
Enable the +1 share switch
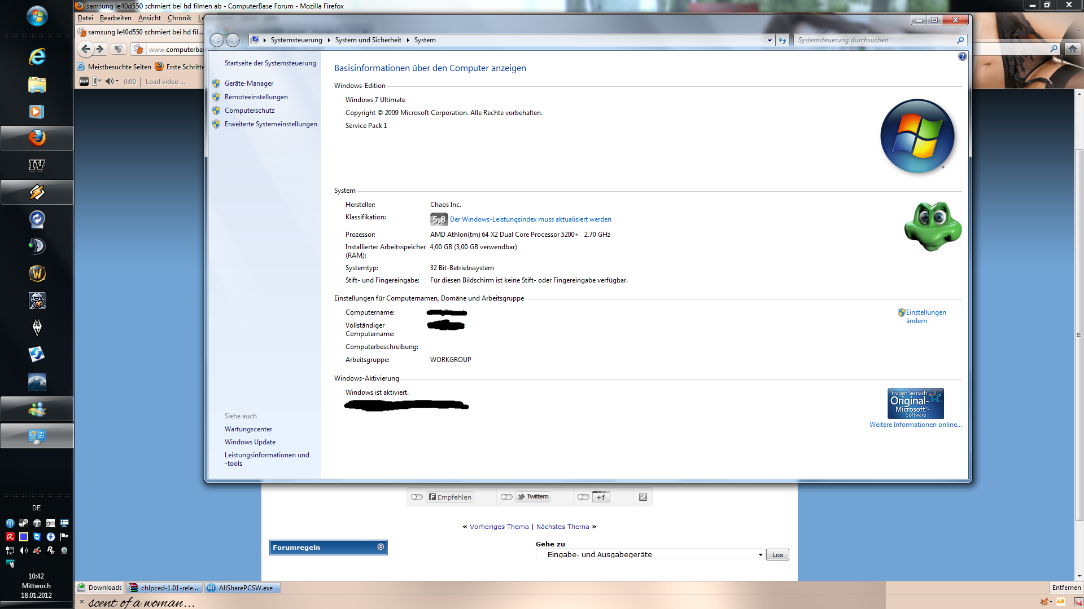[x=583, y=497]
